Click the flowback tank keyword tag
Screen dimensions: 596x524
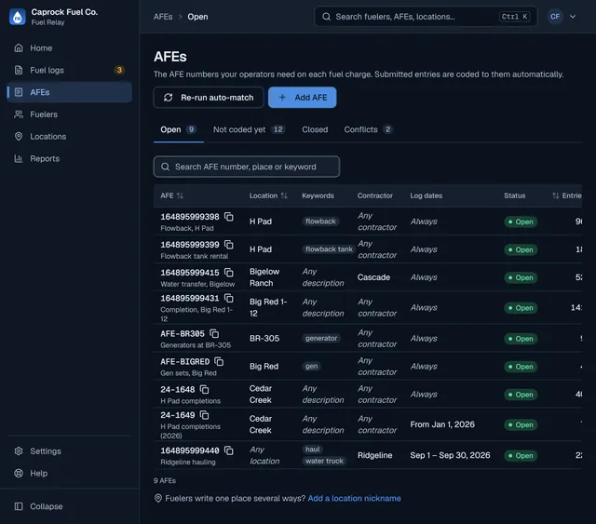(x=329, y=249)
